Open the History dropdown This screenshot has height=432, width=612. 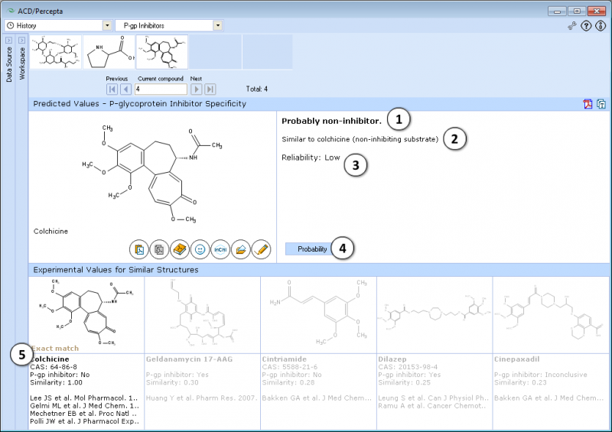pyautogui.click(x=106, y=25)
